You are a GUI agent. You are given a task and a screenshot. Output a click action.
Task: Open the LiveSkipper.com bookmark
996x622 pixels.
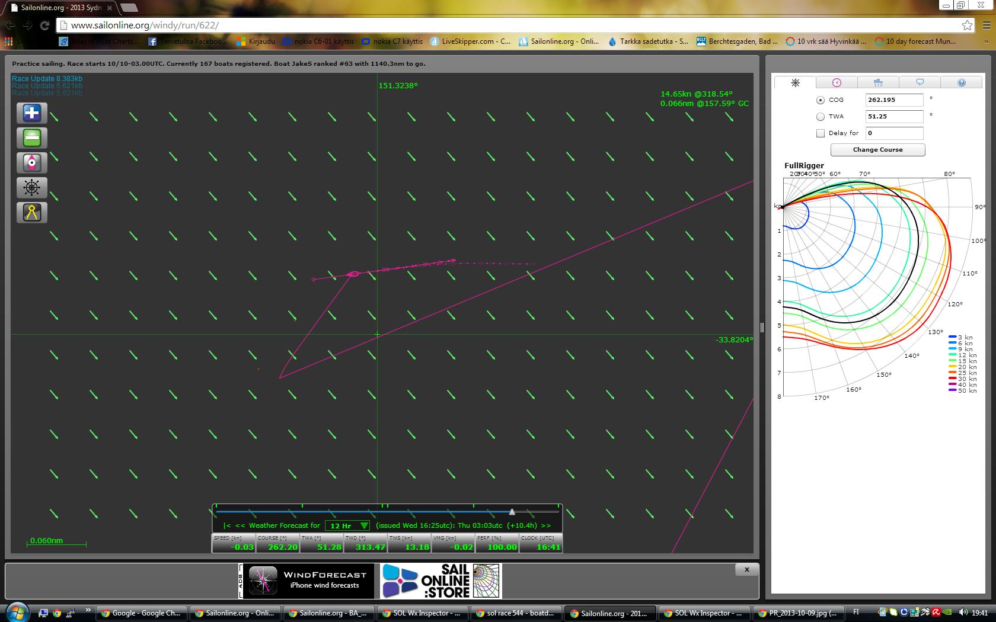[470, 41]
